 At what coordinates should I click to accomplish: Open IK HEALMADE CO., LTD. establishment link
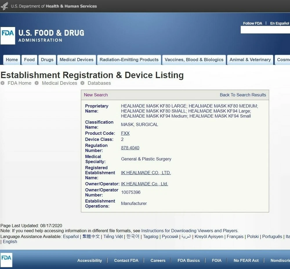click(x=146, y=173)
